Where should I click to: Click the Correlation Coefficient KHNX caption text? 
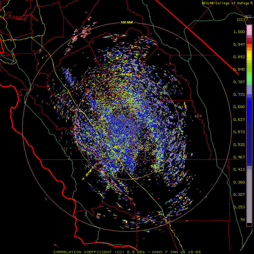click(127, 252)
